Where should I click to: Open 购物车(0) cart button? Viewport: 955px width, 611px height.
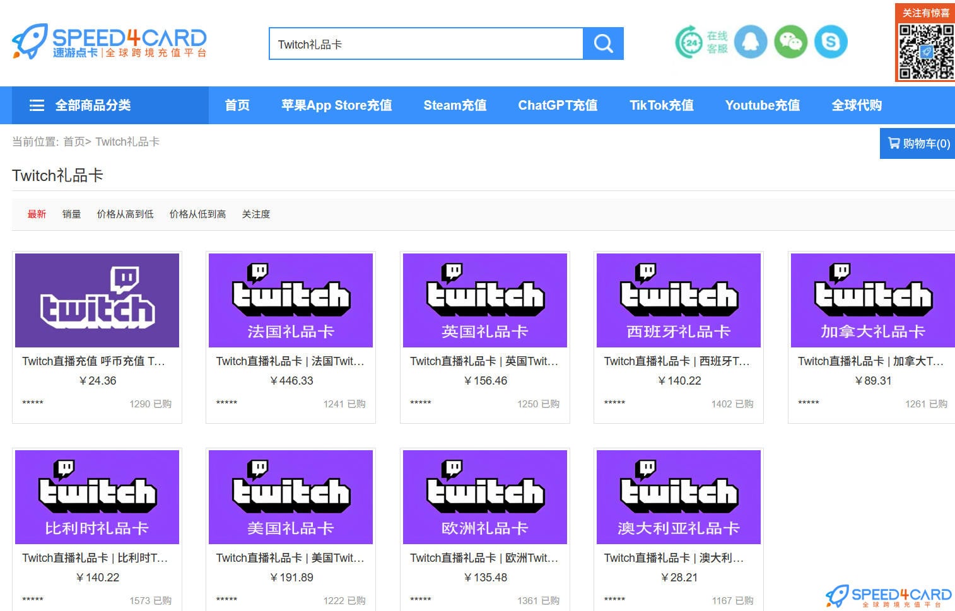pos(918,143)
